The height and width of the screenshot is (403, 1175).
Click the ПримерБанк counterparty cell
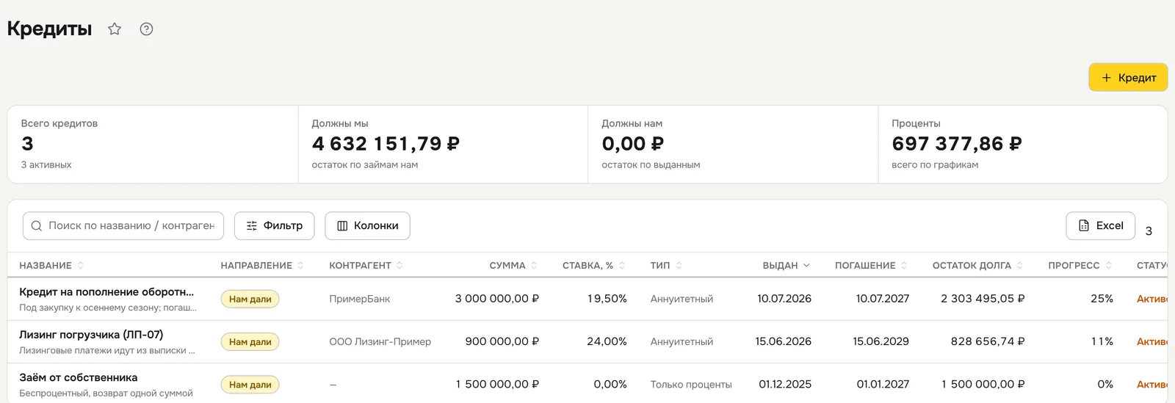(360, 299)
